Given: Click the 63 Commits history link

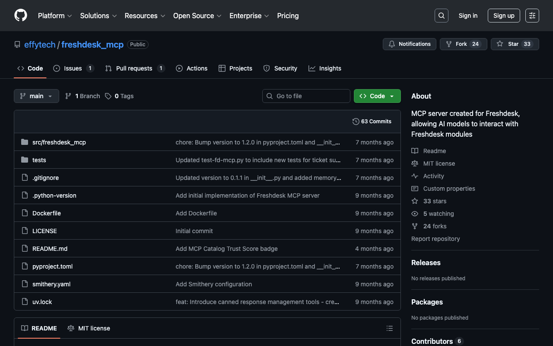Looking at the screenshot, I should (x=372, y=122).
